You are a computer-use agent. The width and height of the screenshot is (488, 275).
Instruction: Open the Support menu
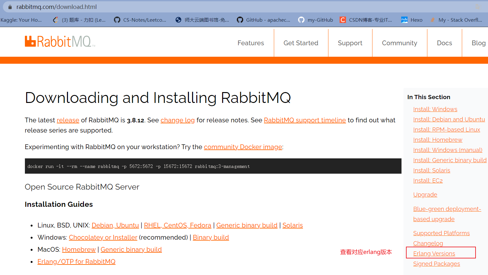(x=350, y=43)
